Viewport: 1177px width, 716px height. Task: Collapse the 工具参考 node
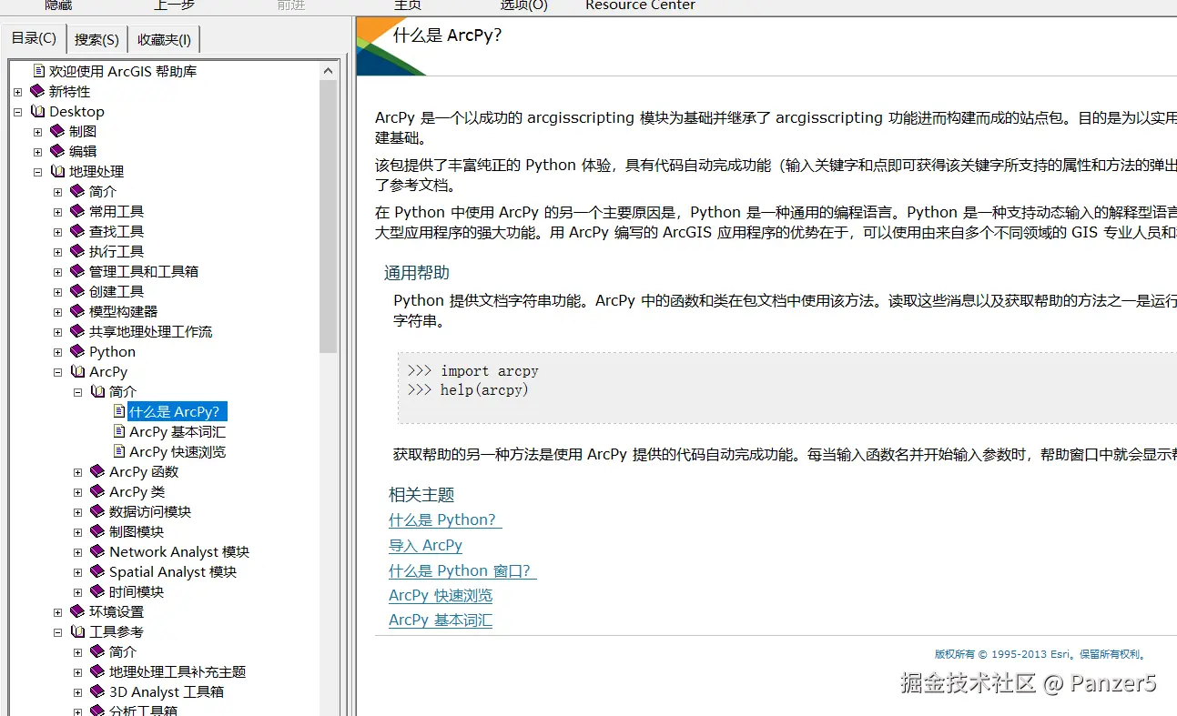tap(58, 632)
